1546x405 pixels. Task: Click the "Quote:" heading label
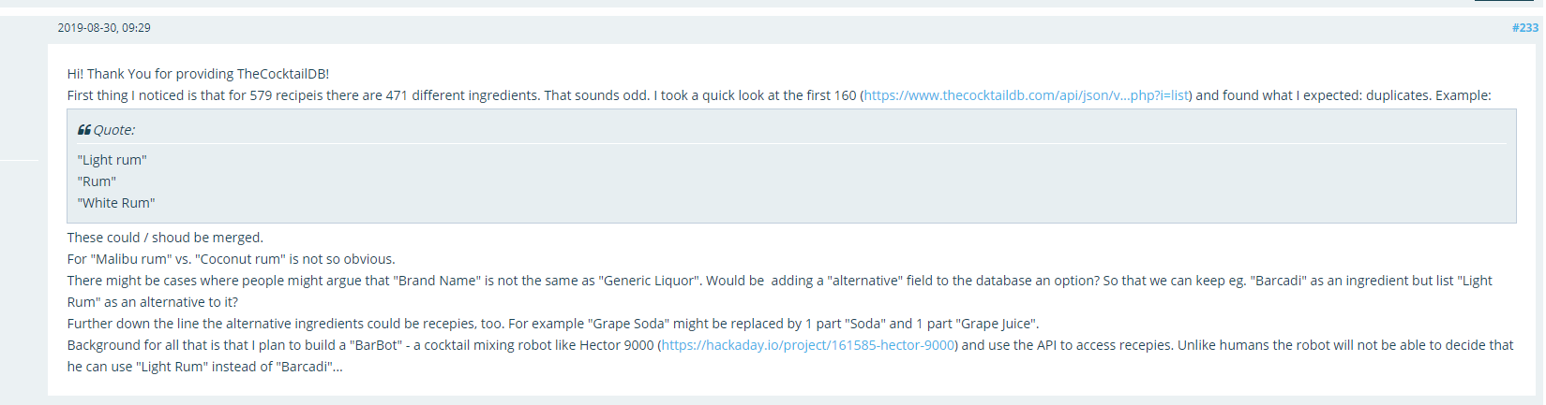coord(114,130)
